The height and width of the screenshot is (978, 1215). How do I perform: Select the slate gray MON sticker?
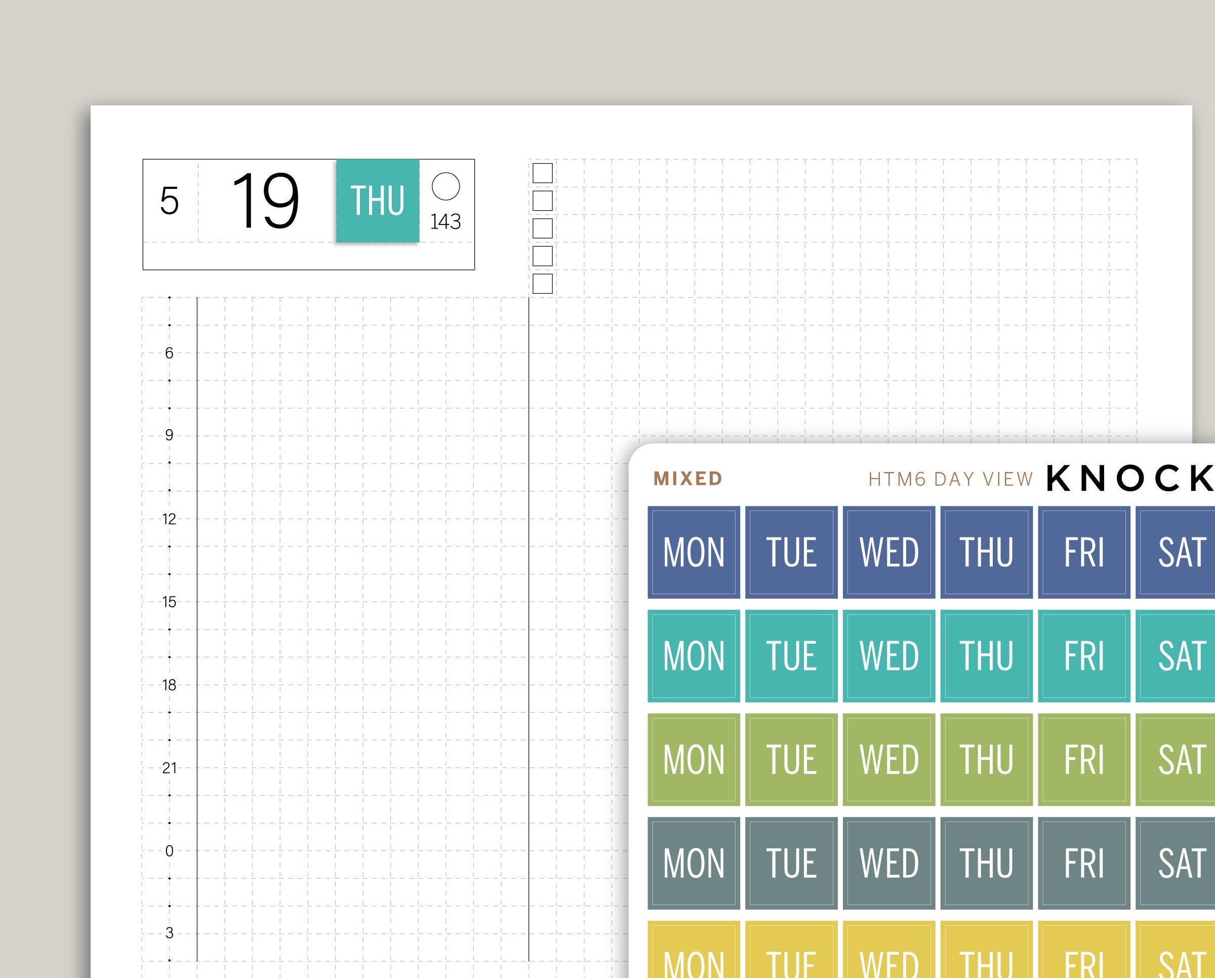[x=694, y=863]
